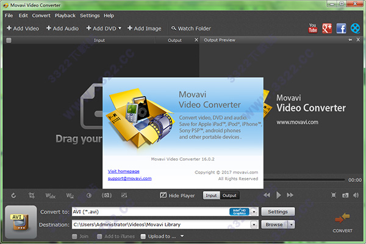Expand the Add DVD dropdown
This screenshot has height=244, width=366.
click(x=120, y=28)
